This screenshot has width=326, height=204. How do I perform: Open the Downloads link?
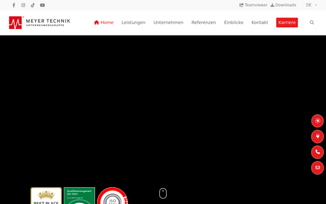pos(284,5)
